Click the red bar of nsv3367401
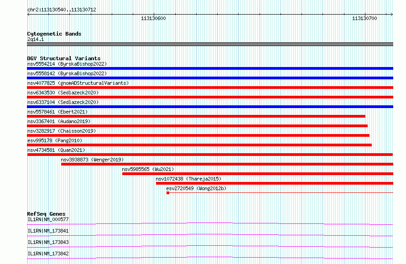406x264 pixels. point(198,126)
